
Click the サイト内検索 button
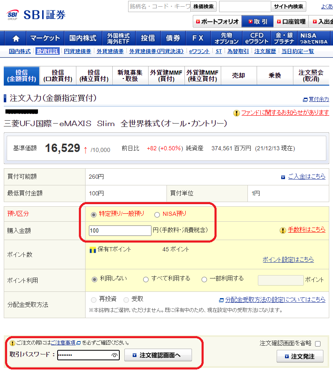288,6
